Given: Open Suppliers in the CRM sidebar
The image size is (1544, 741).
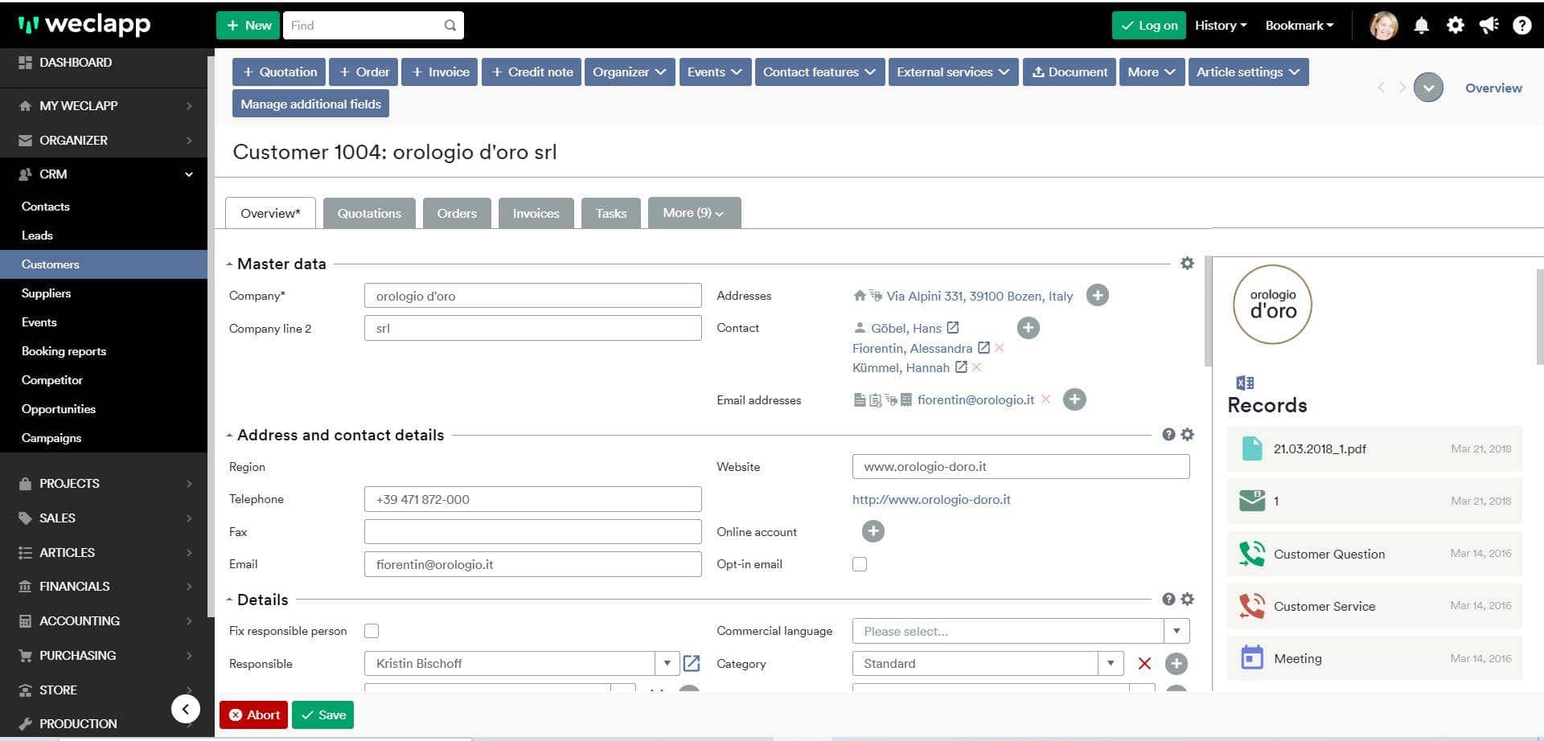Looking at the screenshot, I should [46, 293].
